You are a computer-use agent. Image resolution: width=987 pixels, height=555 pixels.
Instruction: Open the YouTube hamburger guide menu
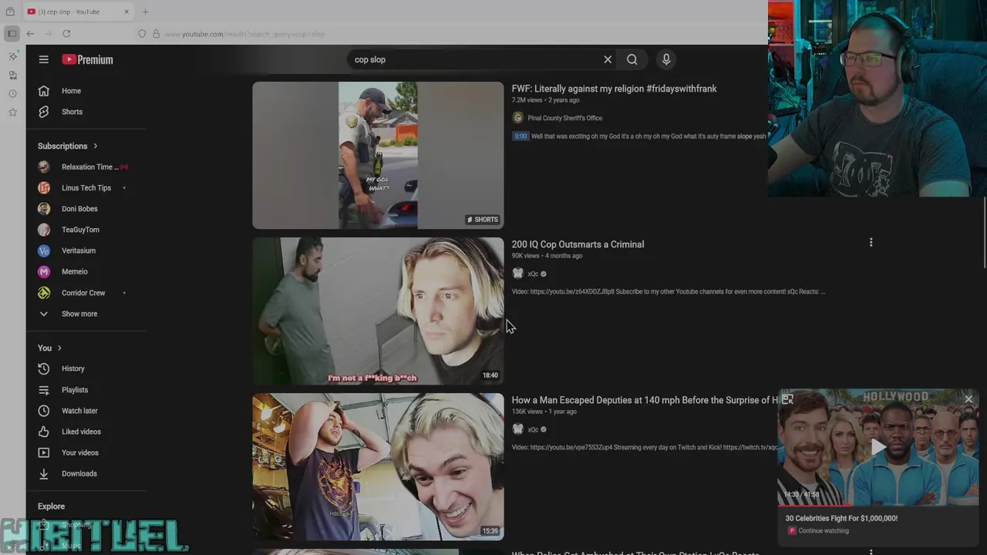click(44, 59)
